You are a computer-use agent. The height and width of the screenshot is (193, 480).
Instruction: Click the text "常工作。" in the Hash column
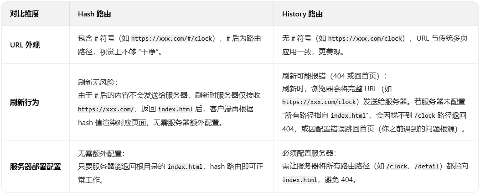point(91,180)
